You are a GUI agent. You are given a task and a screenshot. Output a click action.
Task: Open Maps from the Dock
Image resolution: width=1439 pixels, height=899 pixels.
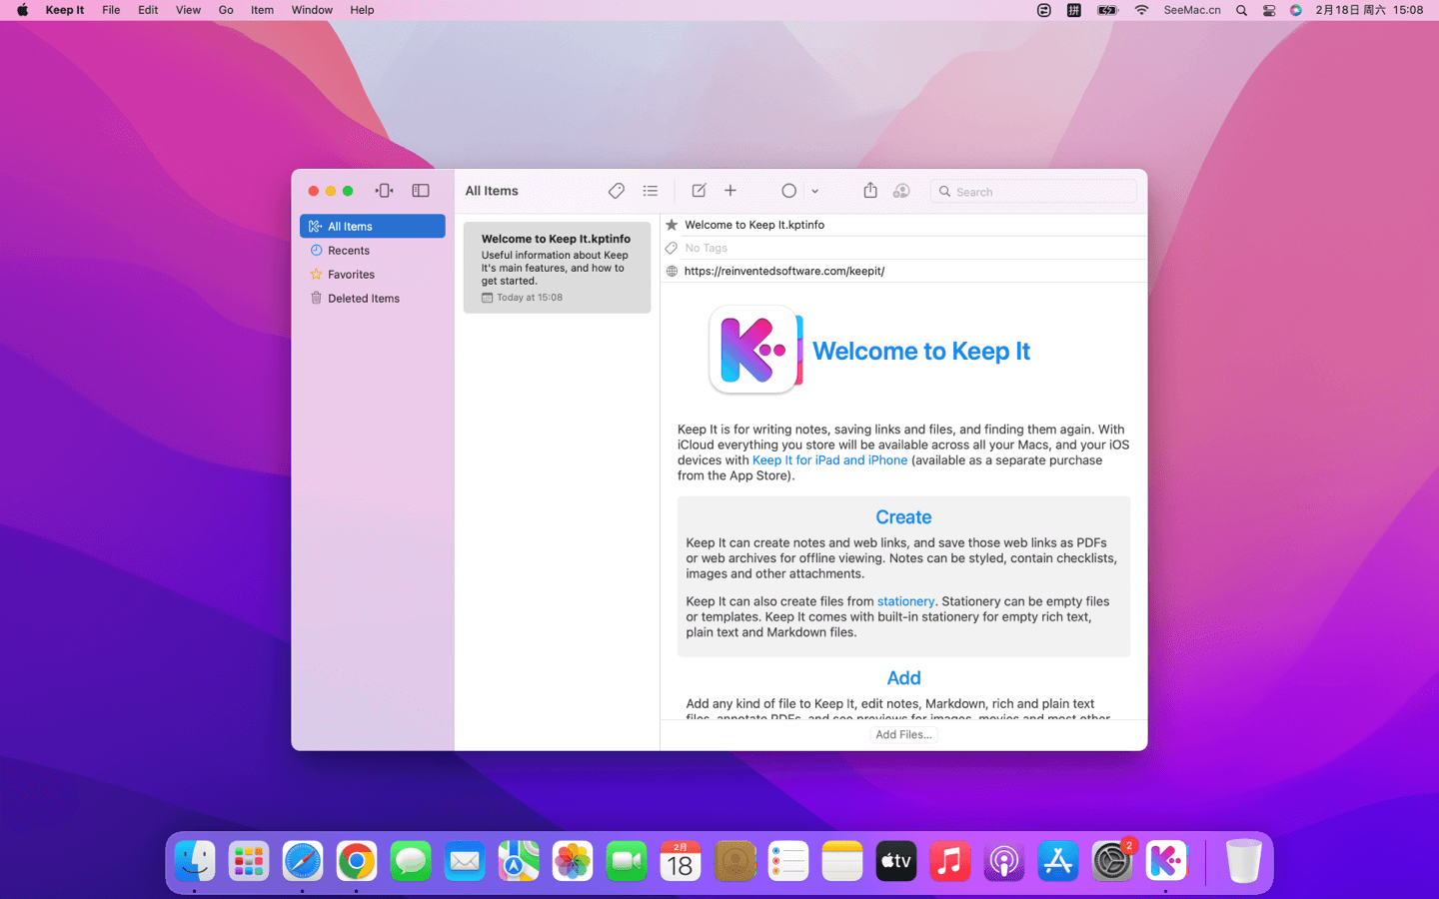click(519, 861)
